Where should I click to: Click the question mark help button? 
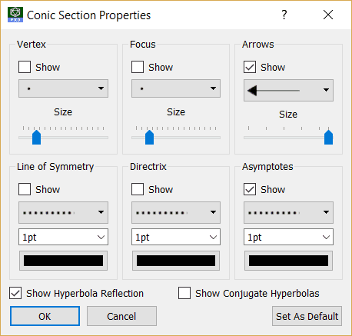(284, 15)
